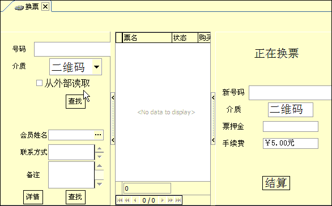332x206 pixels.
Task: Enable the 从外部读取 checkbox
Action: [39, 83]
